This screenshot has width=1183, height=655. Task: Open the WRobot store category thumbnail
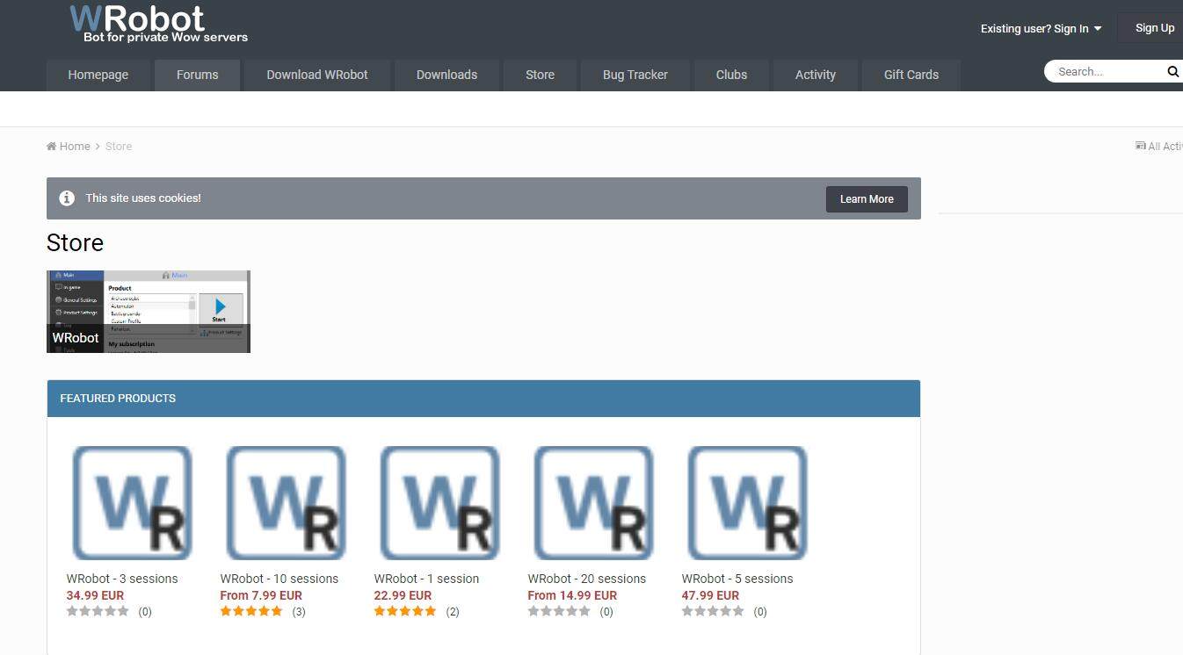click(149, 312)
